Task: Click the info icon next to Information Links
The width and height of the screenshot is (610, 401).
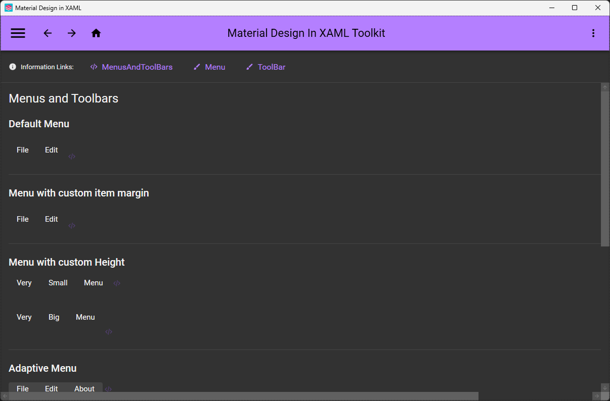Action: (x=12, y=67)
